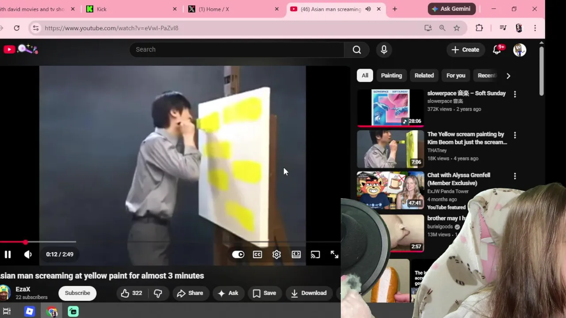Open The Yellow scream painting video thumbnail
This screenshot has height=318, width=566.
(x=390, y=149)
